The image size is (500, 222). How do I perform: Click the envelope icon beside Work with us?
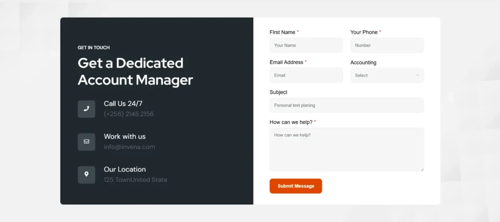tap(86, 141)
